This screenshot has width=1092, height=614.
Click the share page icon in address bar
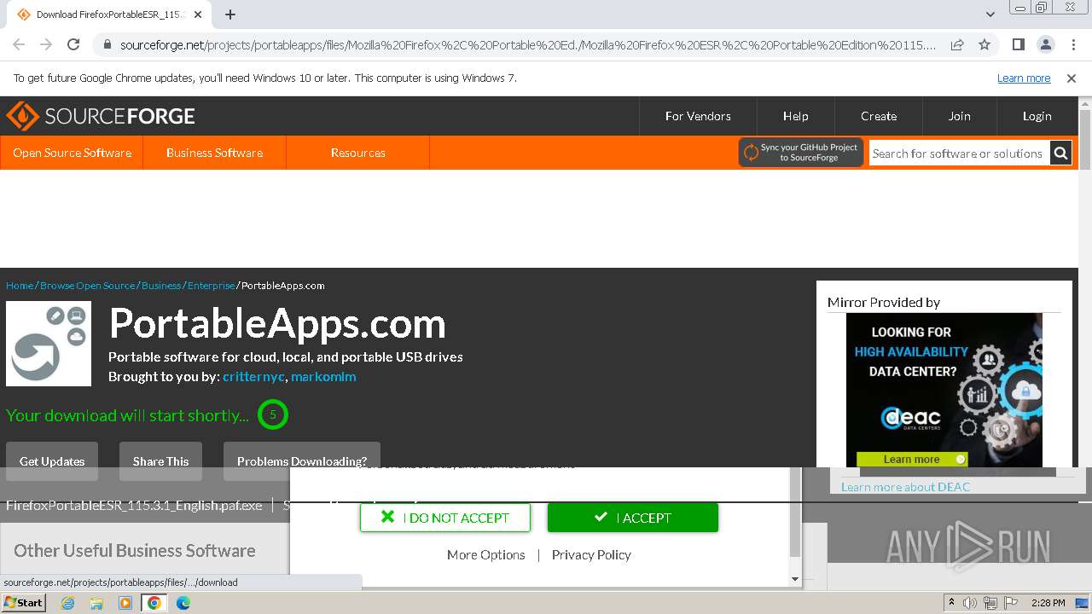pyautogui.click(x=957, y=44)
